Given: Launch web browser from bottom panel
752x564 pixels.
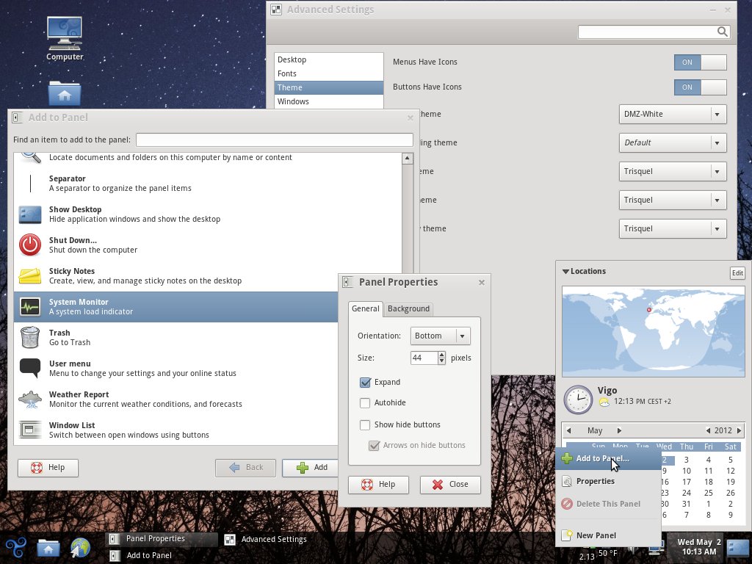Looking at the screenshot, I should [x=80, y=547].
